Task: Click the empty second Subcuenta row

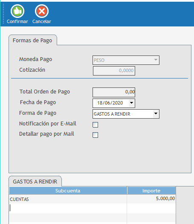Action: click(x=68, y=209)
